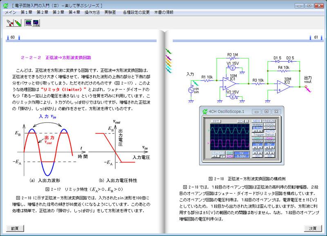Pick the dark green probe clip
Image resolution: width=327 pixels, height=236 pixels.
click(168, 51)
